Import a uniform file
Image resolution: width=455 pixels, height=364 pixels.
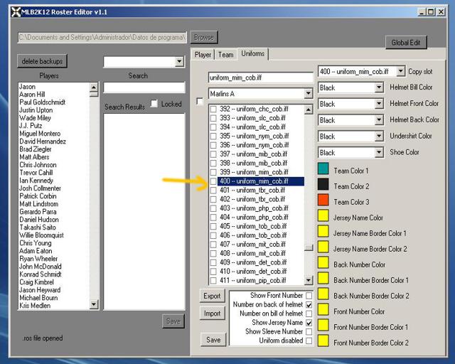(x=212, y=314)
